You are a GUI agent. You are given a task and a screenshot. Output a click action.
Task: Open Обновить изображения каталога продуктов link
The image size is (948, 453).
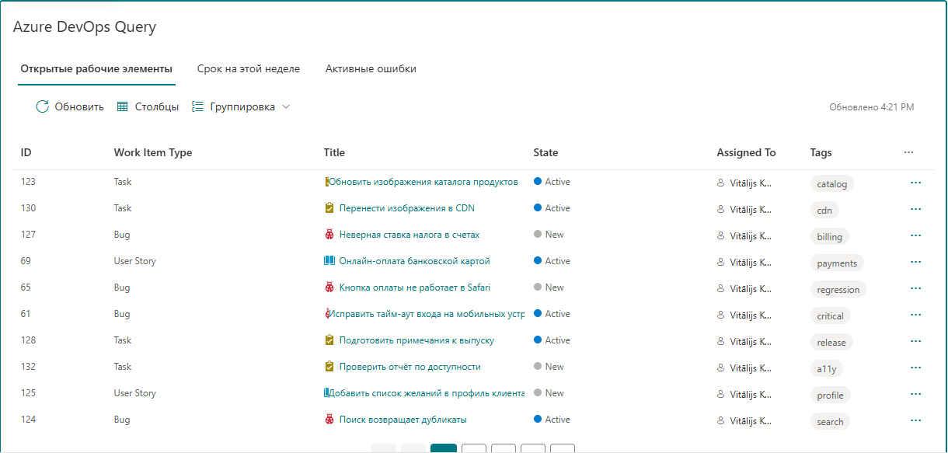point(423,182)
